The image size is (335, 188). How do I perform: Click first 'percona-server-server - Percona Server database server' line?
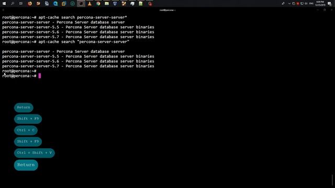click(x=63, y=22)
